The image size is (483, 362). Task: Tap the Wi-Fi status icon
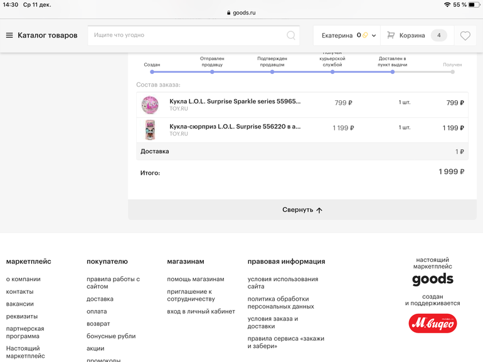447,4
